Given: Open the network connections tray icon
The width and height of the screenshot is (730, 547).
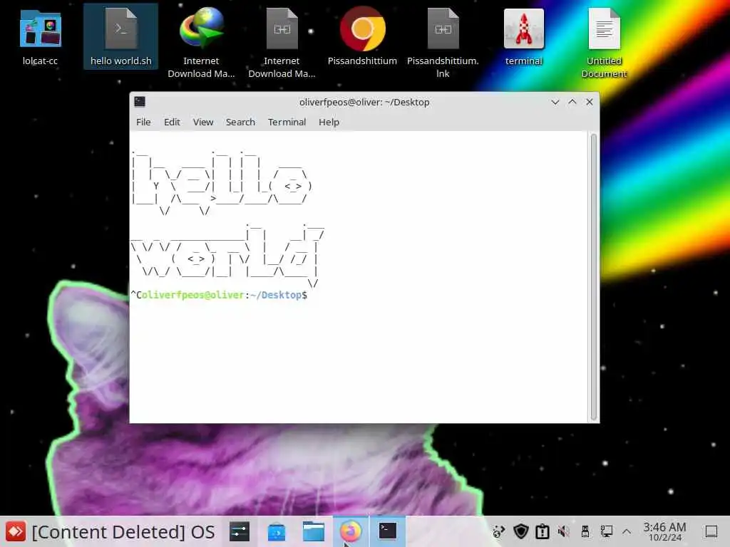Looking at the screenshot, I should click(606, 531).
